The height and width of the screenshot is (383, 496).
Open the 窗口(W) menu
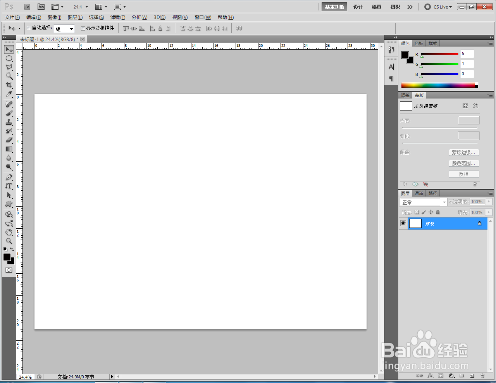(203, 17)
